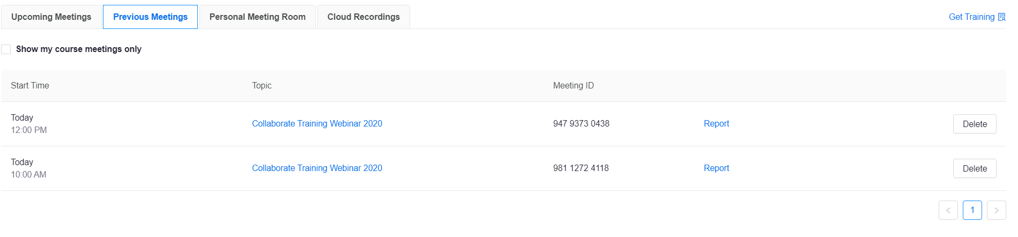The width and height of the screenshot is (1018, 237).
Task: Go to the previous page arrow
Action: [x=948, y=210]
